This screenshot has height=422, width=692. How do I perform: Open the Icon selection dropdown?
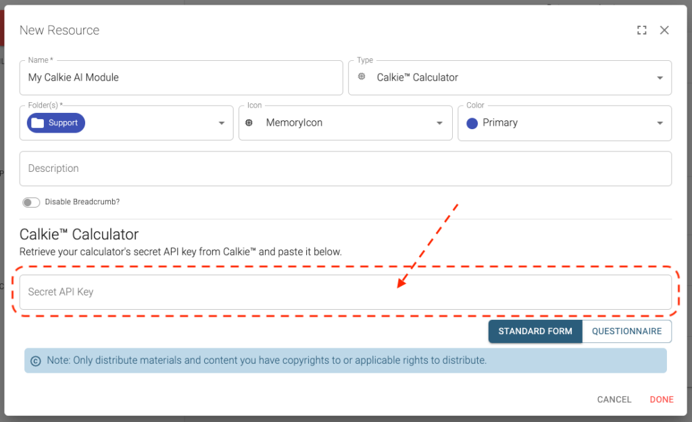click(x=440, y=123)
